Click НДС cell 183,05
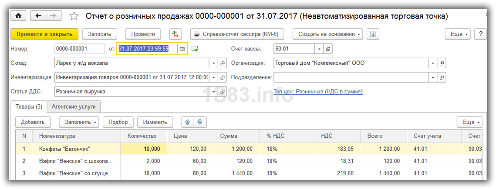The image size is (496, 189). click(x=337, y=149)
